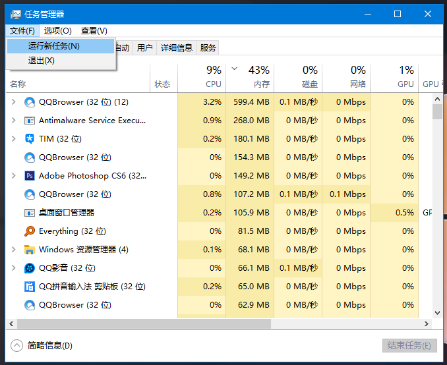This screenshot has height=365, width=447.
Task: Click the Antimalware Service Executable icon
Action: [x=30, y=121]
